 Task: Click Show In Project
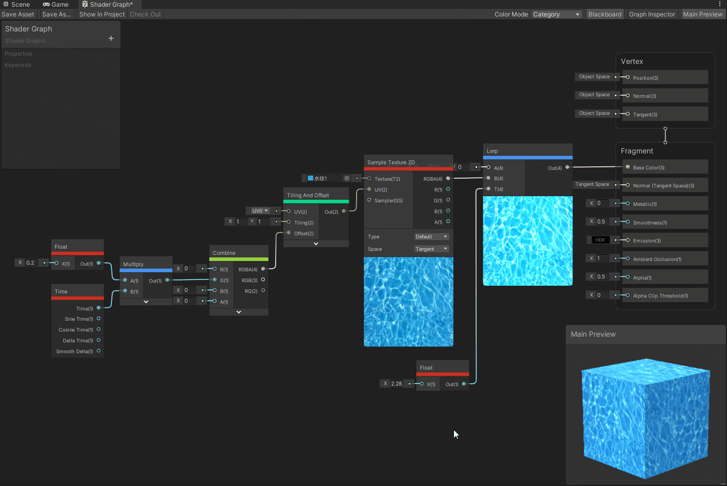[102, 14]
